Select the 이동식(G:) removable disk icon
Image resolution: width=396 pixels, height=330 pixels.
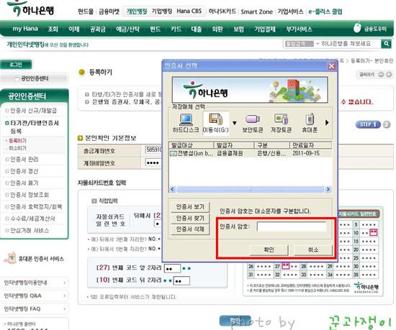216,123
